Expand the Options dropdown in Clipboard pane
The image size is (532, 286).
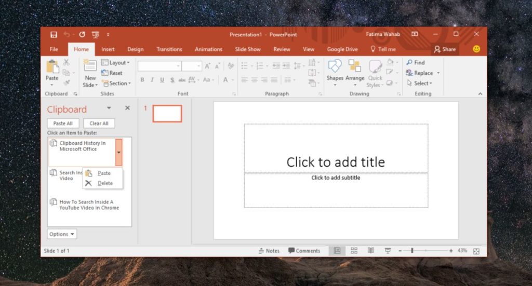tap(62, 234)
